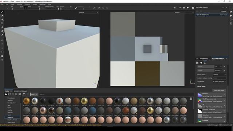Switch to the Properties tab
Image resolution: width=233 pixels, height=131 pixels.
pos(204,59)
